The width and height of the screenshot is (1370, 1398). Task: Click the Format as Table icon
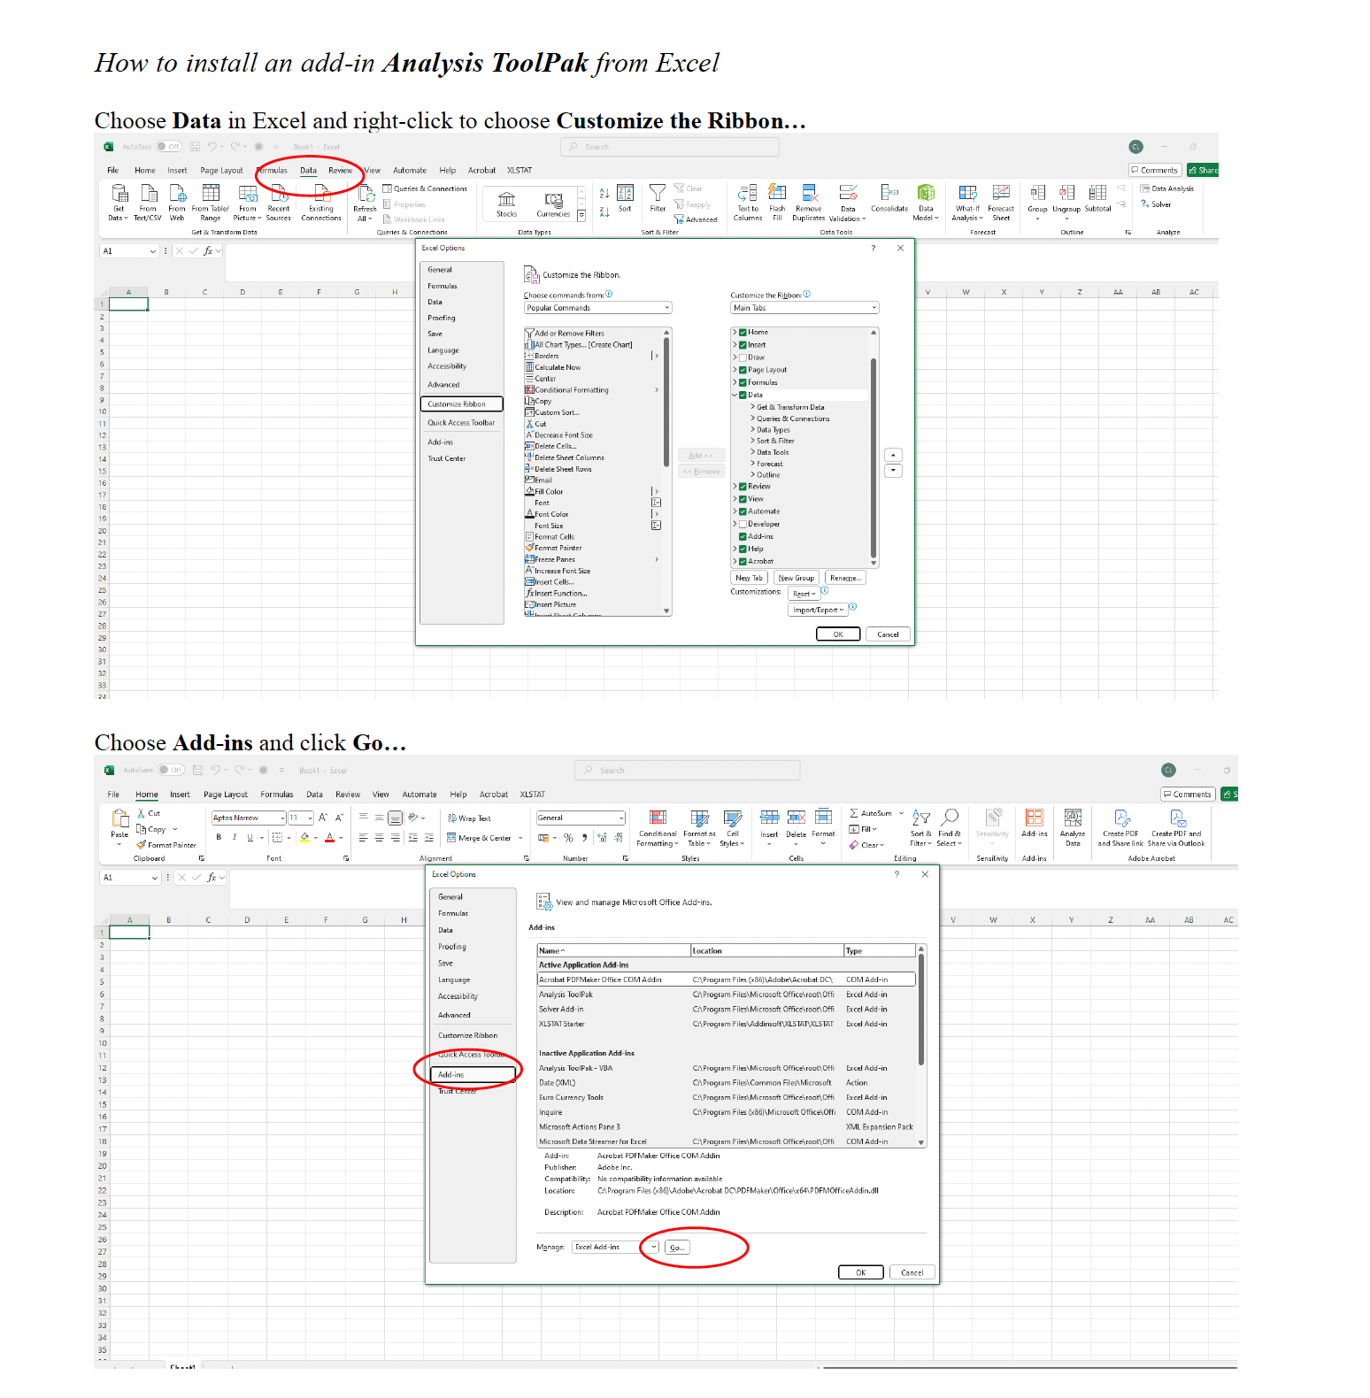(x=699, y=828)
